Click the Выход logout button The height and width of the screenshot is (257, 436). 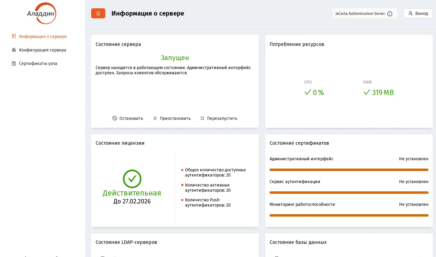point(418,13)
